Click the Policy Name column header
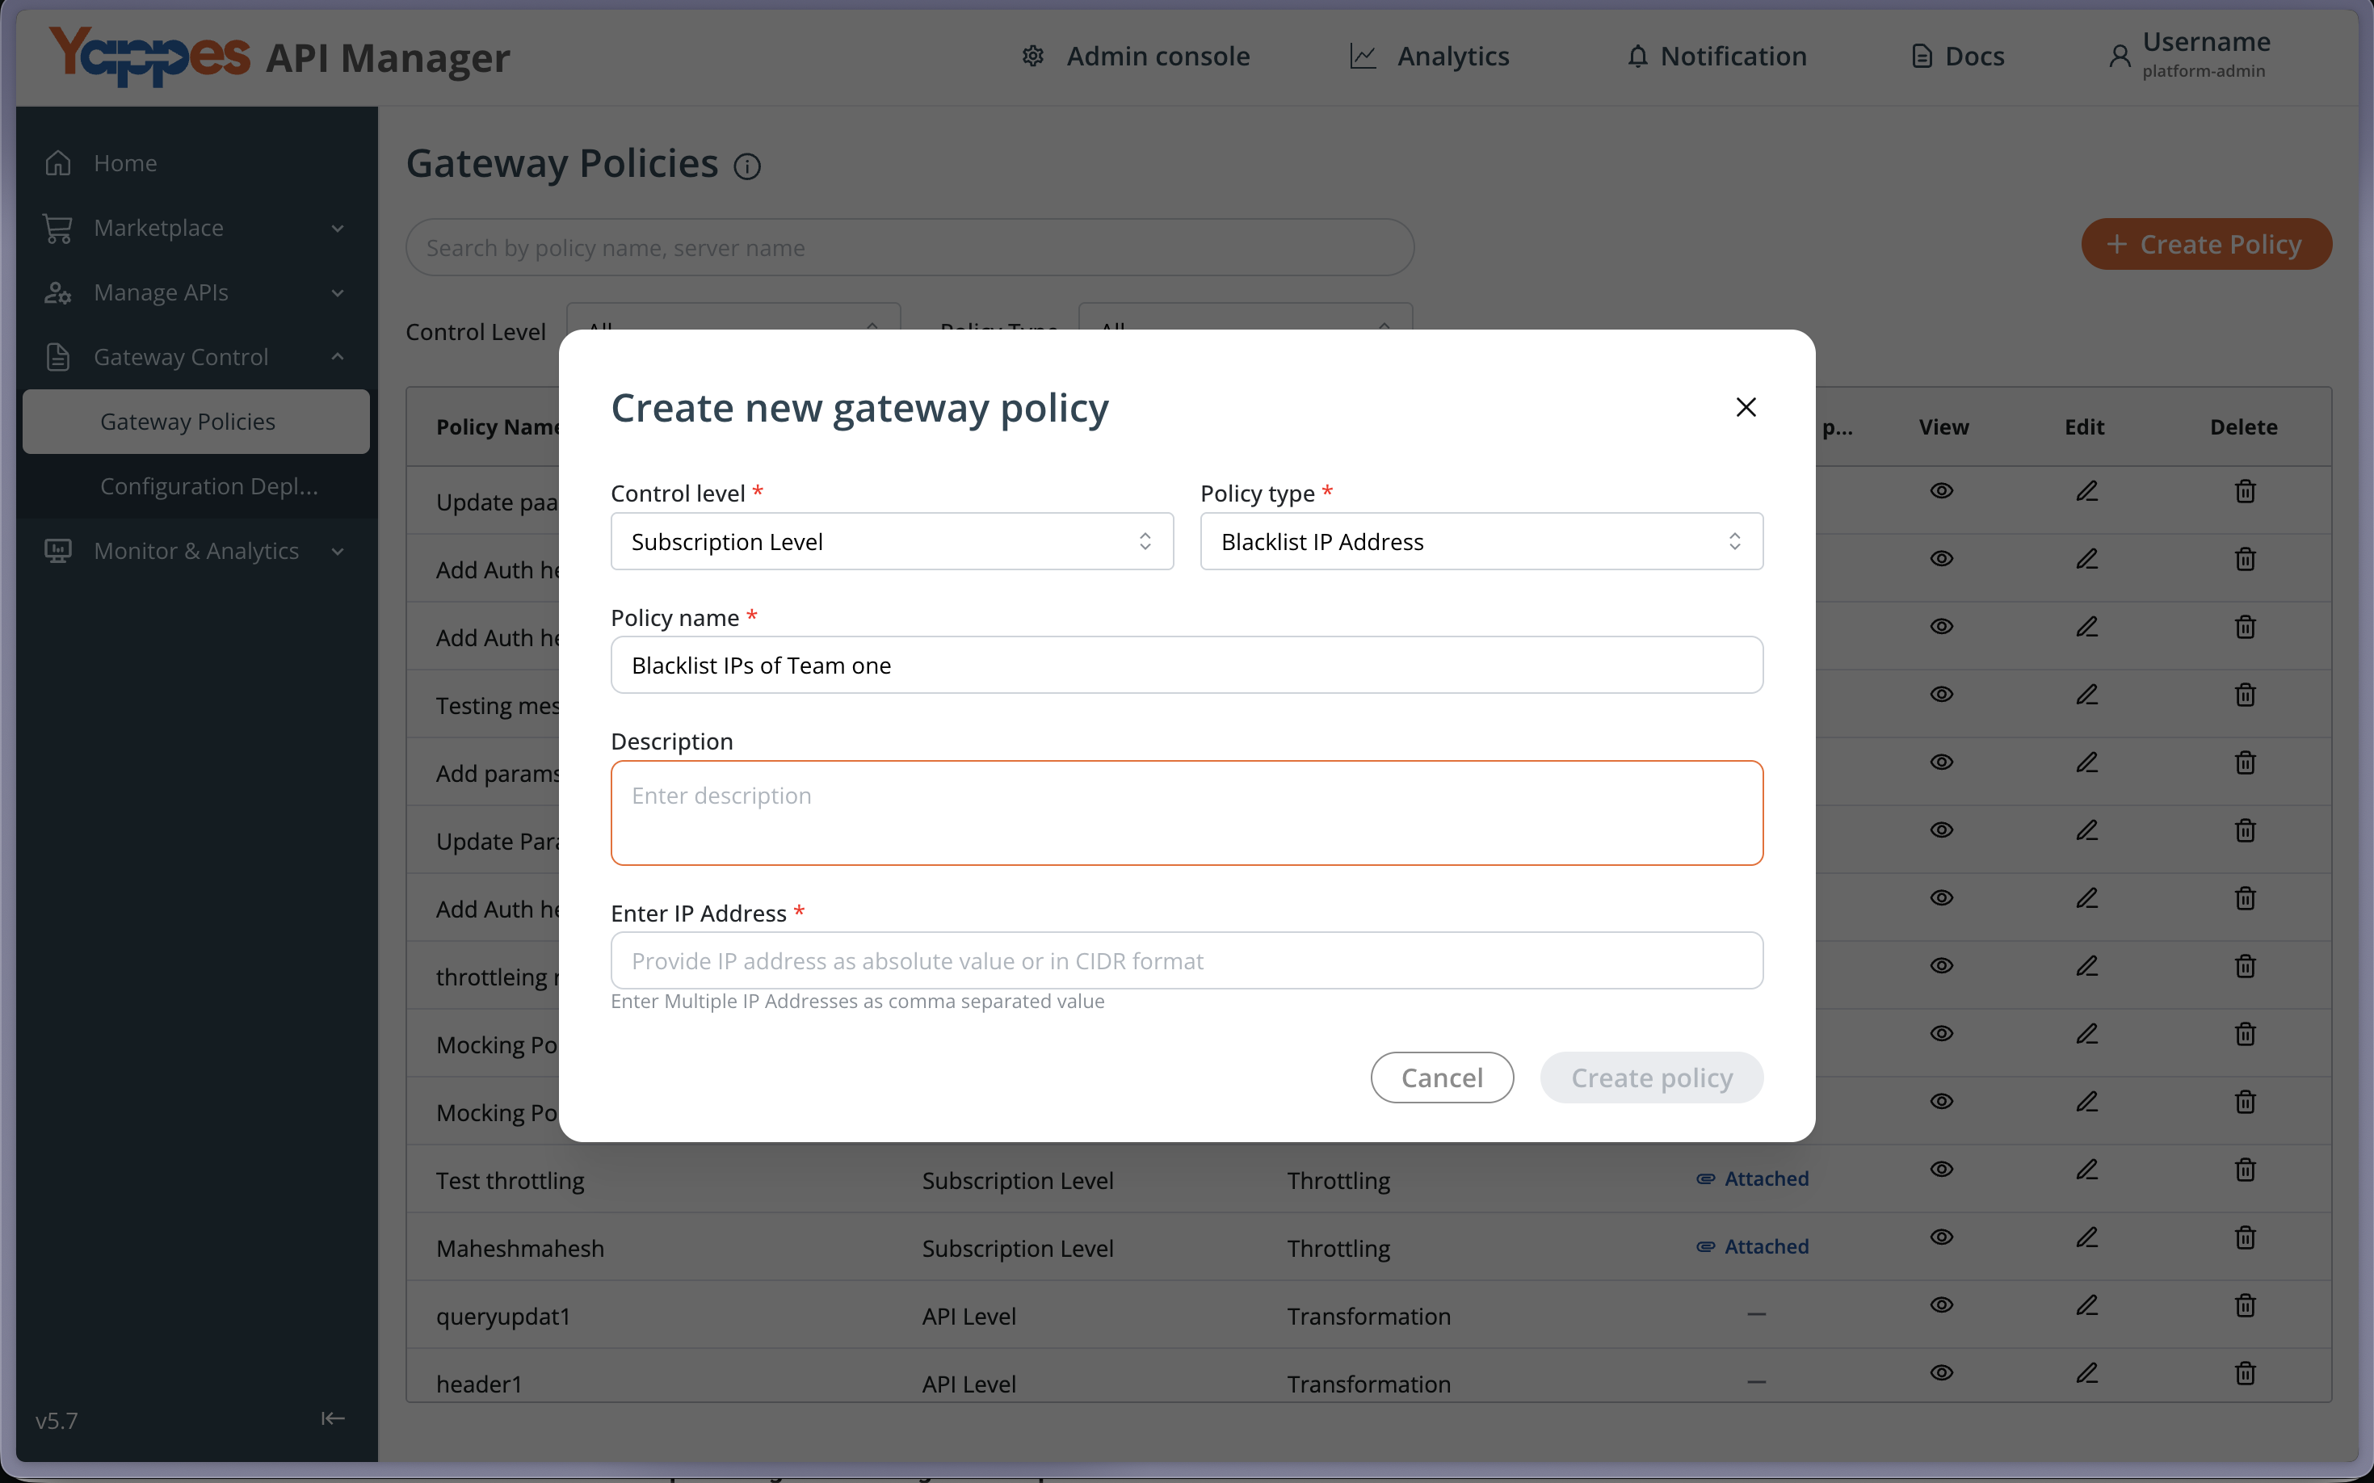Image resolution: width=2374 pixels, height=1483 pixels. click(498, 426)
